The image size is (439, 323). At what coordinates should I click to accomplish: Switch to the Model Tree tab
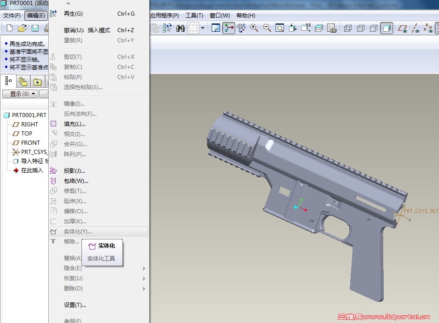point(8,81)
